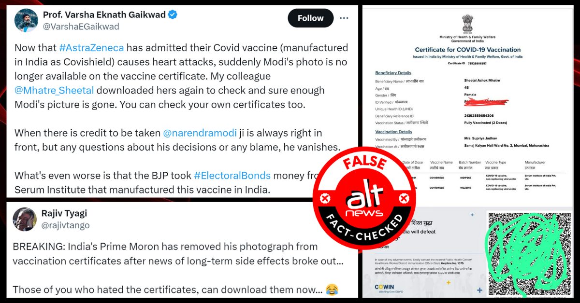Click the #AstraZeneca hashtag
Screen dimensions: 580x303
91,48
